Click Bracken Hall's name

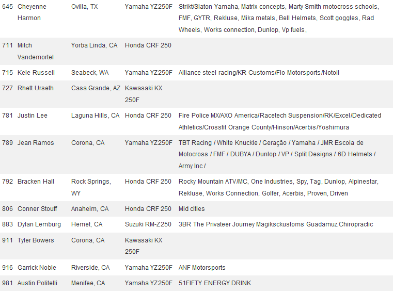pos(36,182)
